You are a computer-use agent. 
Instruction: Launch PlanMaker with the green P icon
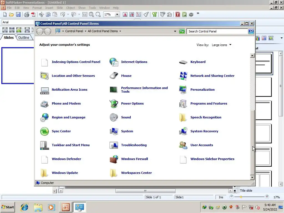click(184, 14)
